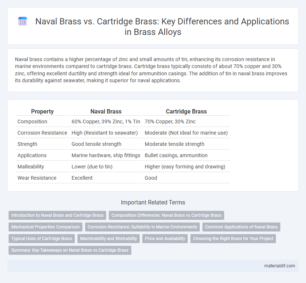Open 'Summary: Key Takeaways on Naval Brass' tag
This screenshot has height=283, width=306.
70,250
